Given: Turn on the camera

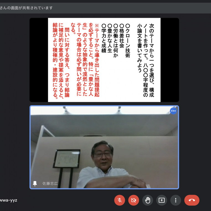Looking at the screenshot, I should [133, 200].
